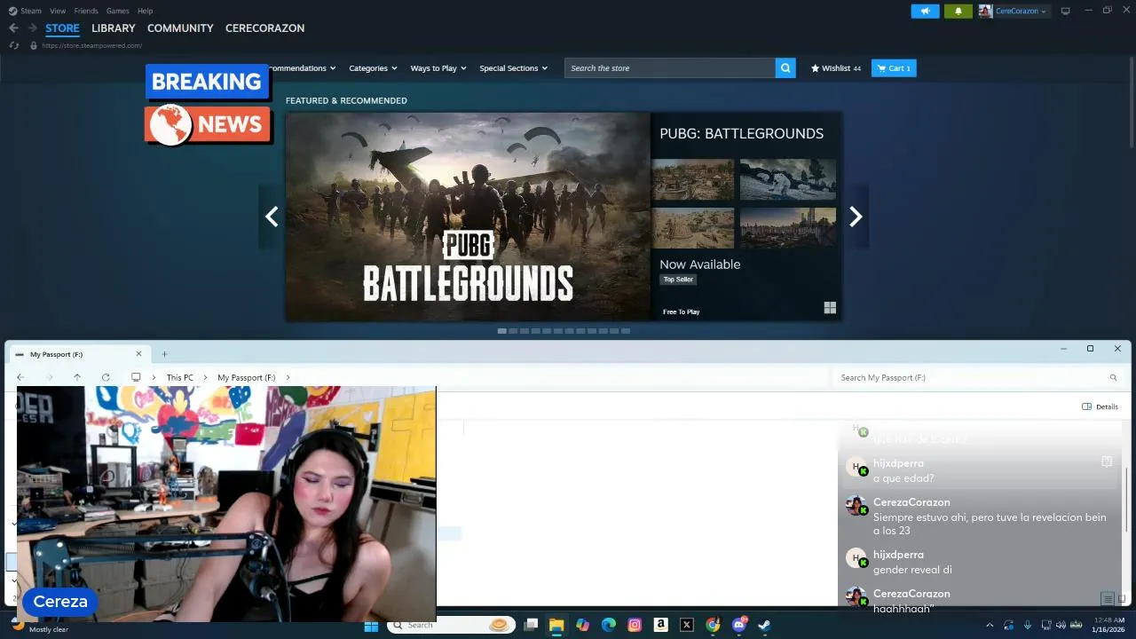Click File Explorer back arrow

20,377
